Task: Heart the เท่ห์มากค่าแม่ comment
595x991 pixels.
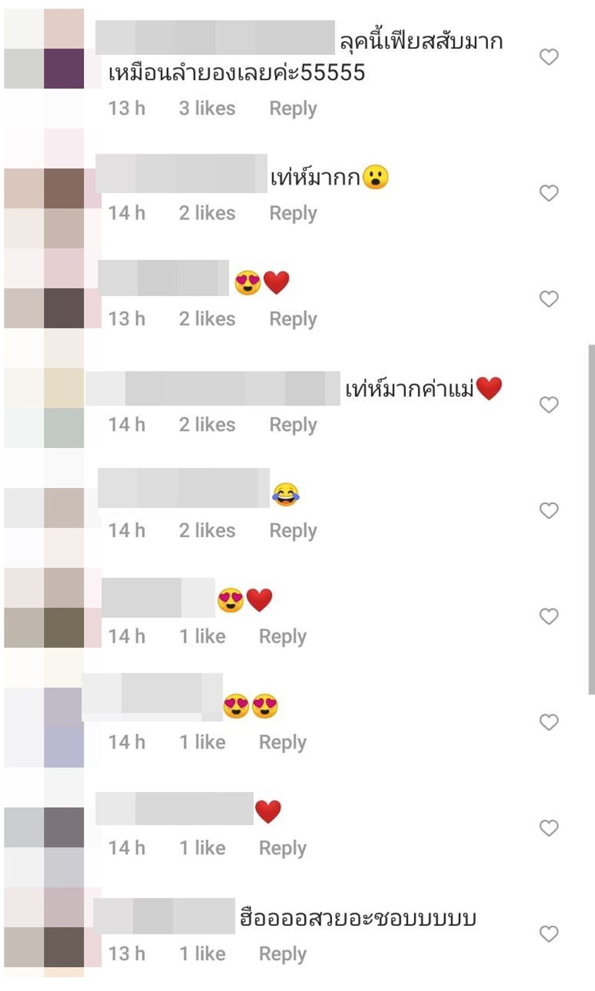Action: pyautogui.click(x=549, y=405)
